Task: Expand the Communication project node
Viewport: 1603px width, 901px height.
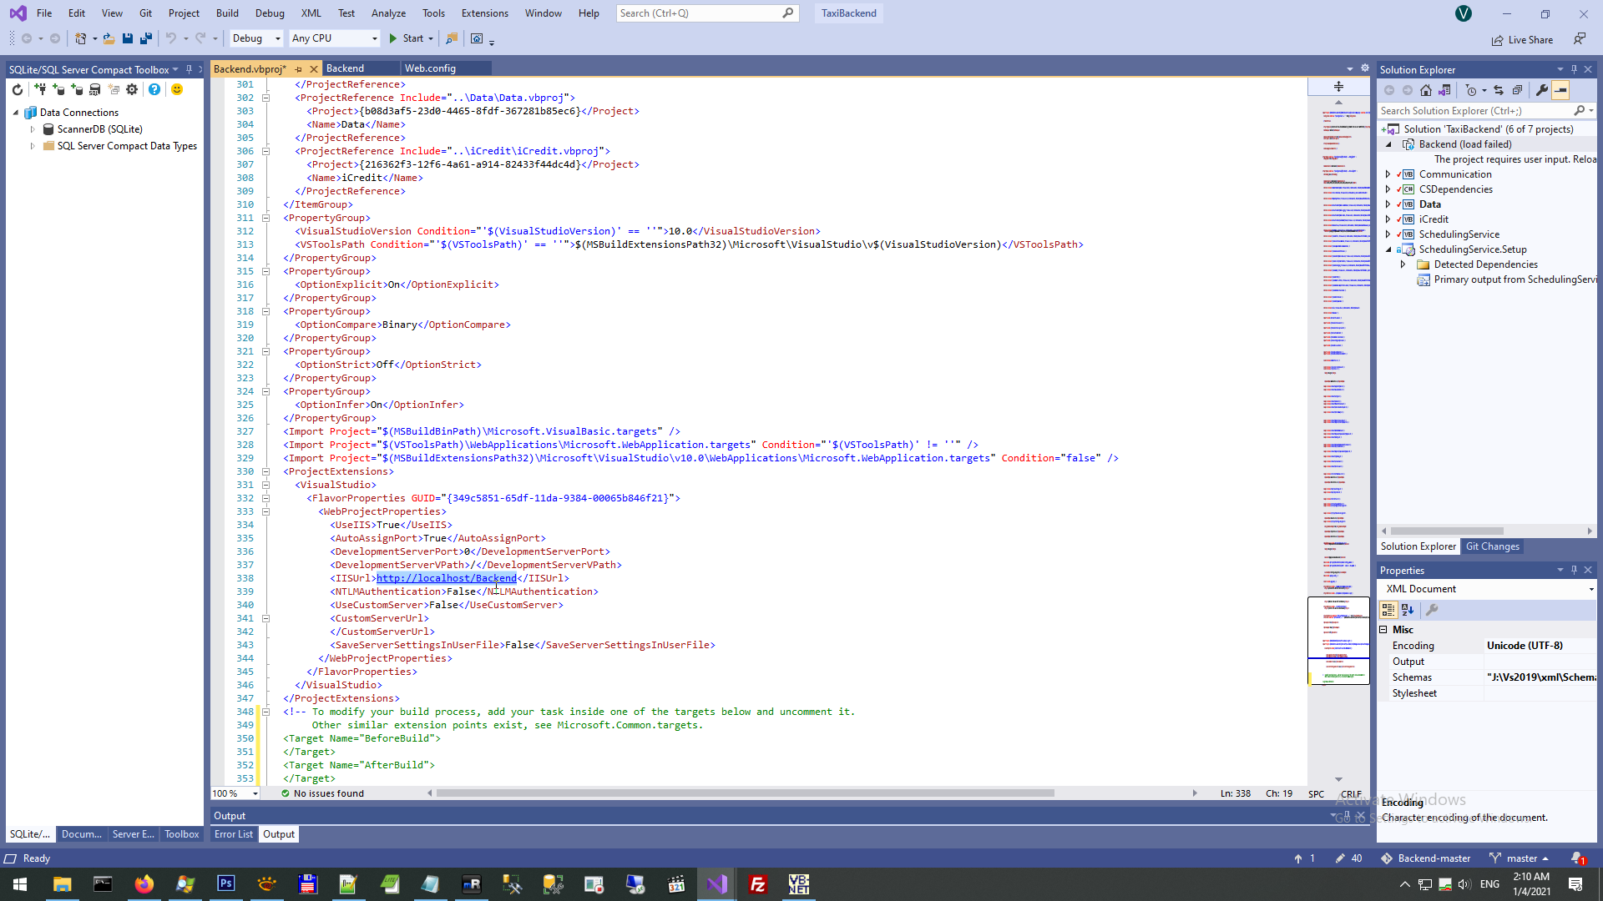Action: [1388, 174]
